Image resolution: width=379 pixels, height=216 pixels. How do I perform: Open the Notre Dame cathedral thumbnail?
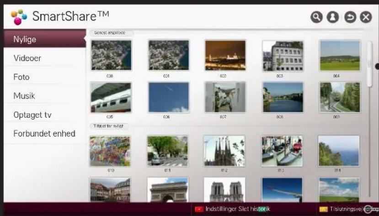[224, 190]
